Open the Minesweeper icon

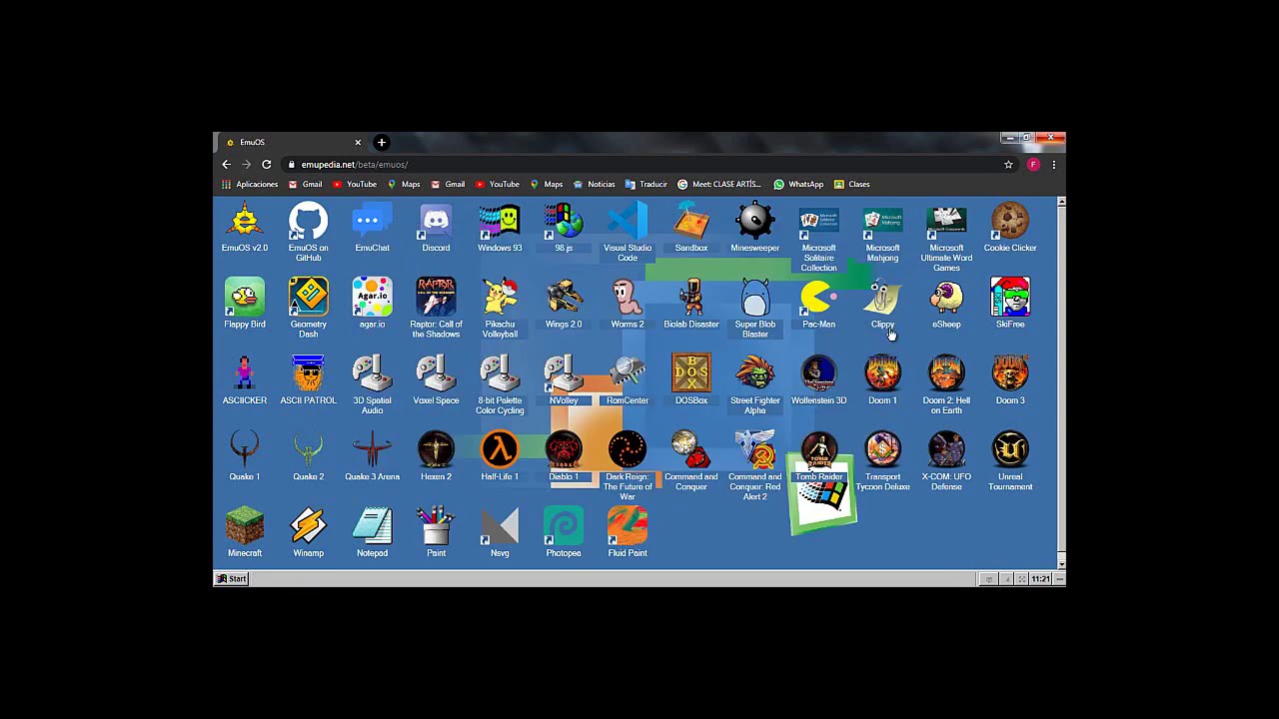(x=754, y=228)
